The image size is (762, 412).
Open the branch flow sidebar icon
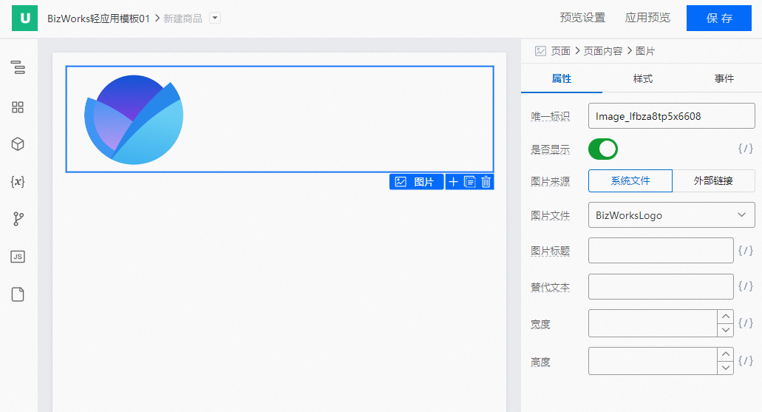pyautogui.click(x=18, y=219)
